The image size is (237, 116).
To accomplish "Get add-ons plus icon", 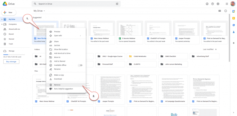I will pos(233,43).
